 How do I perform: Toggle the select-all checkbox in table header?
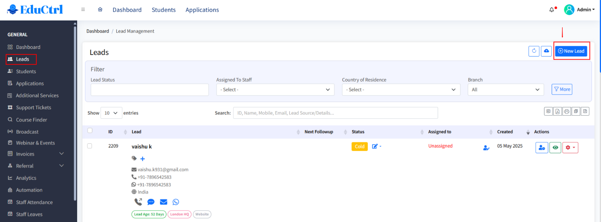90,131
